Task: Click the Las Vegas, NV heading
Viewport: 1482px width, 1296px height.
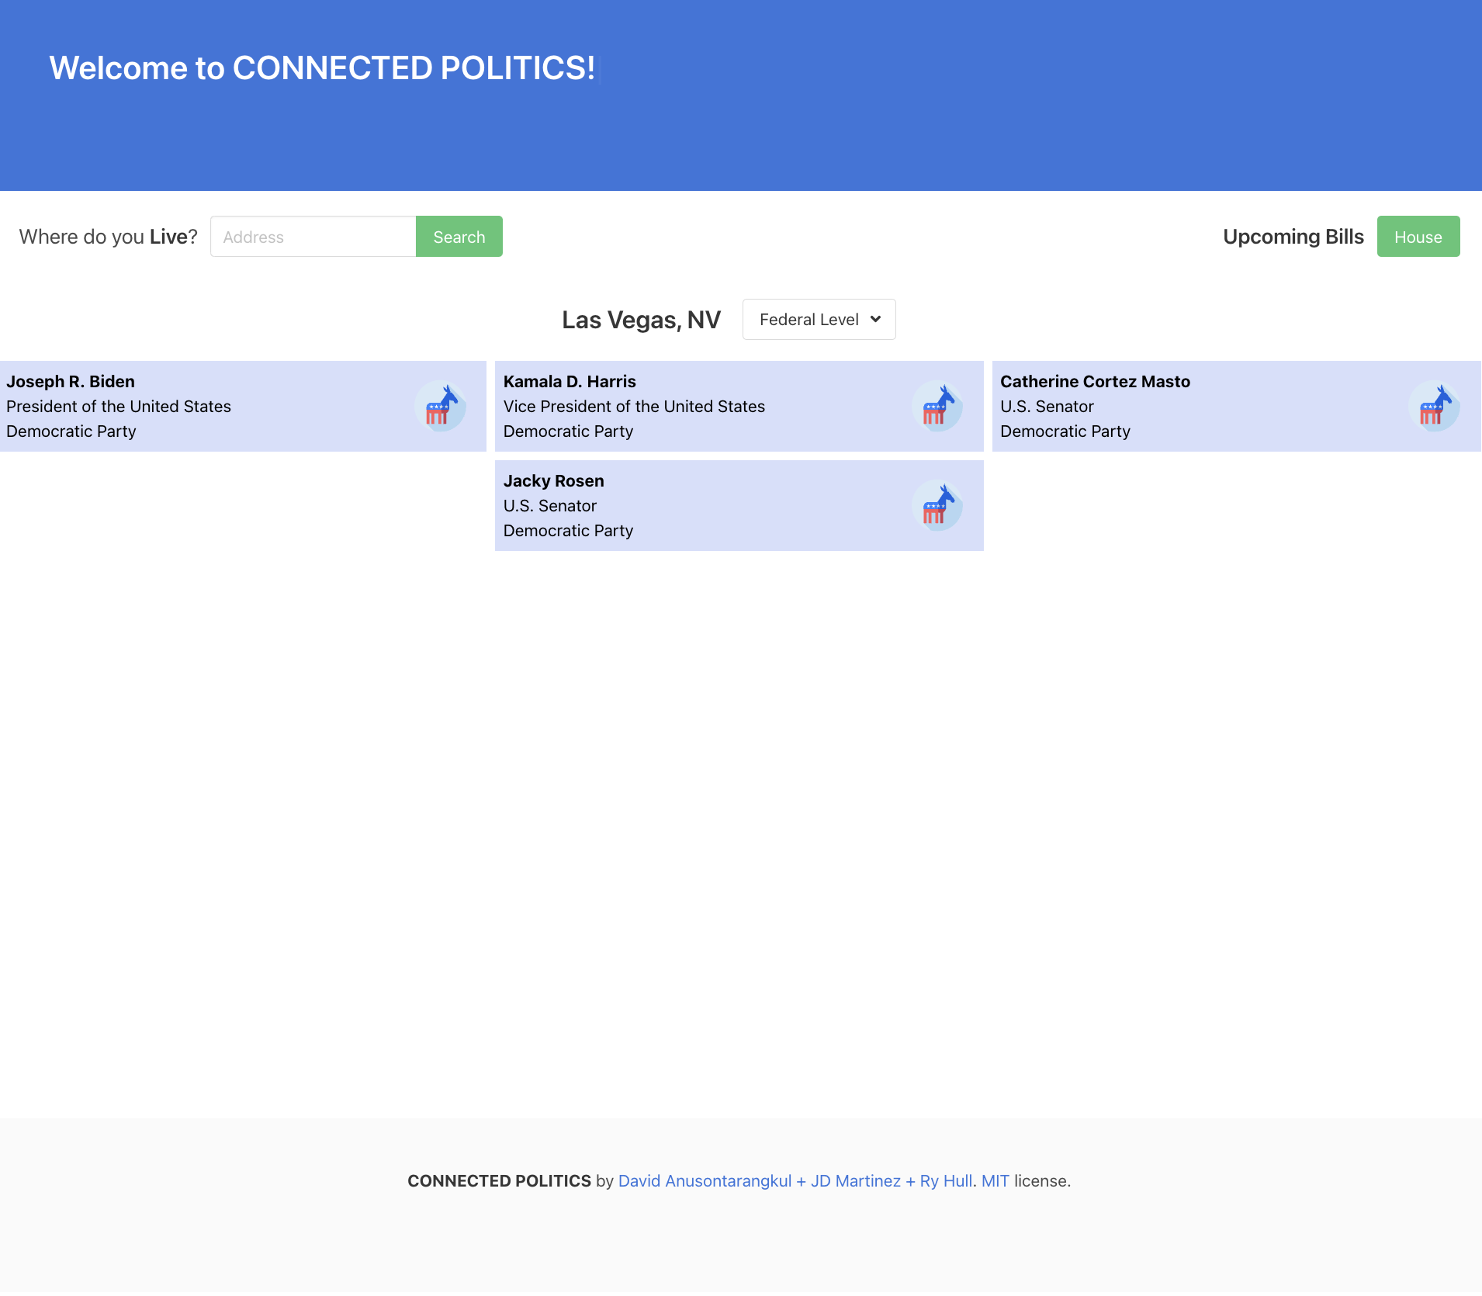Action: [x=641, y=319]
